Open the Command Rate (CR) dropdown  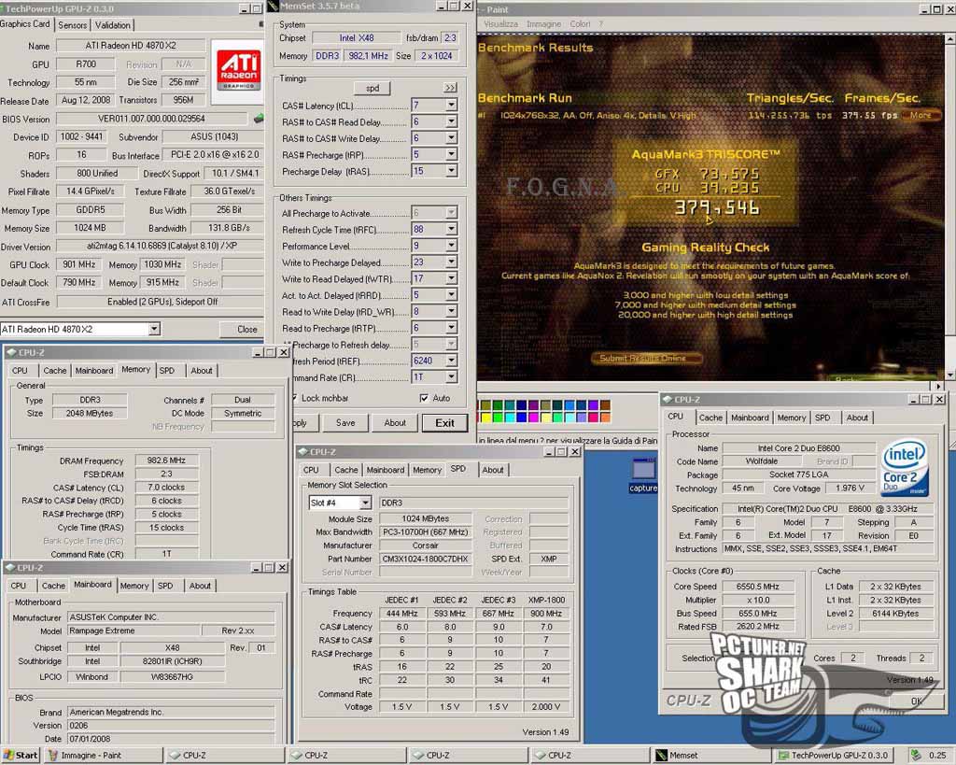(x=451, y=377)
